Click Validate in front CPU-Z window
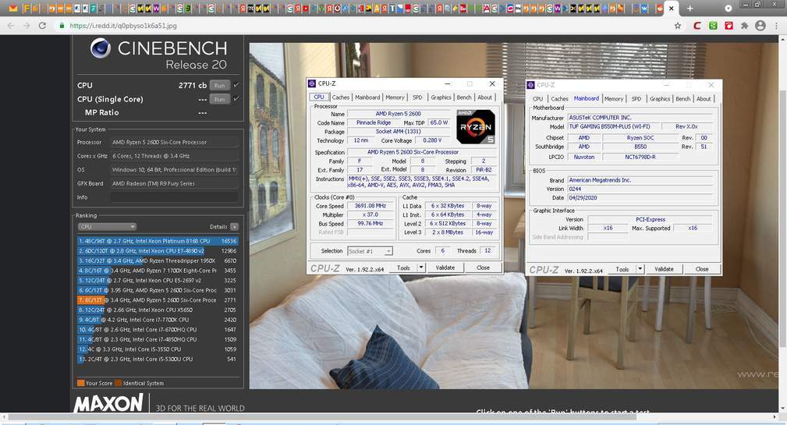The height and width of the screenshot is (425, 787). 445,268
